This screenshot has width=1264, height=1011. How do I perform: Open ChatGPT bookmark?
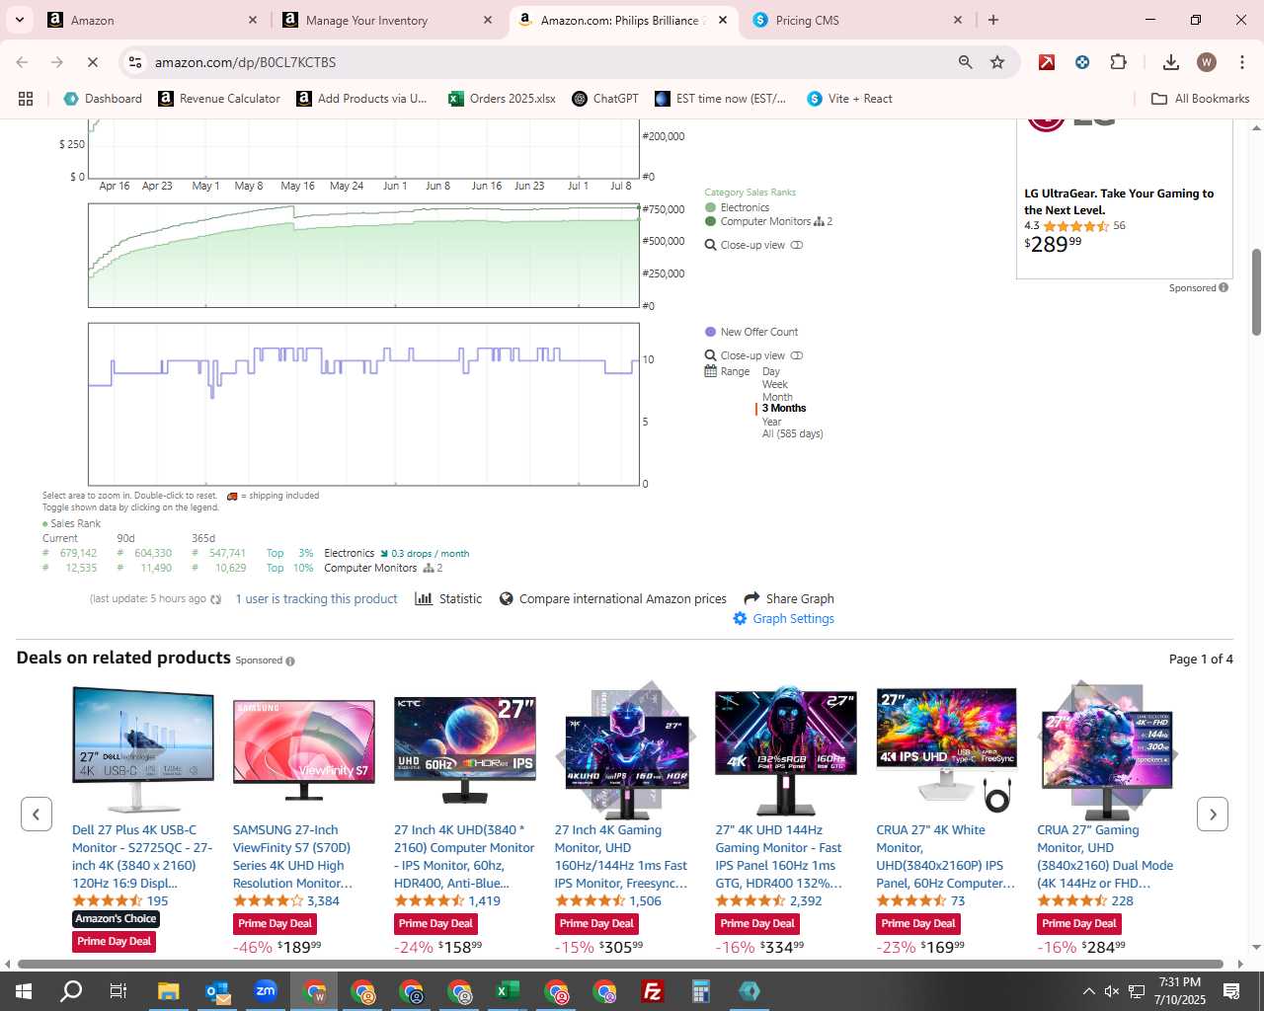605,99
